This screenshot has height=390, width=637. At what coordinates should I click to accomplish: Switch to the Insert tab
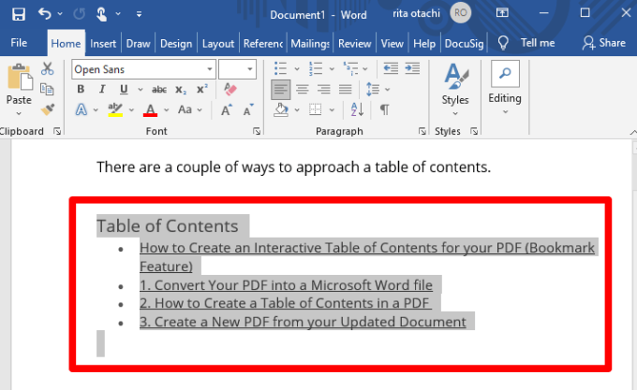coord(103,43)
